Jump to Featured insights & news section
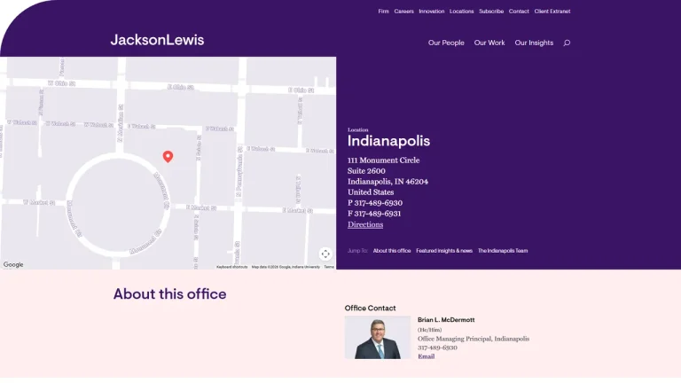Screen dimensions: 681x383 [x=444, y=251]
